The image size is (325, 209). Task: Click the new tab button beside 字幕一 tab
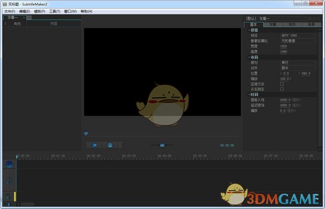point(29,18)
